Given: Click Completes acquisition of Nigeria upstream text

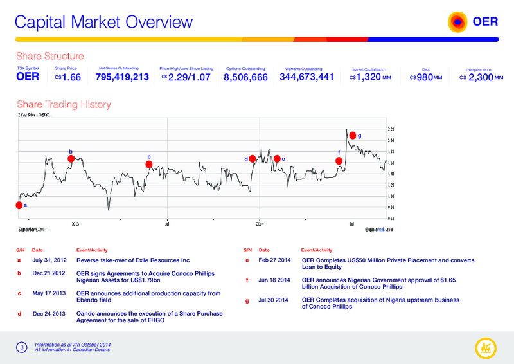Looking at the screenshot, I should (380, 303).
